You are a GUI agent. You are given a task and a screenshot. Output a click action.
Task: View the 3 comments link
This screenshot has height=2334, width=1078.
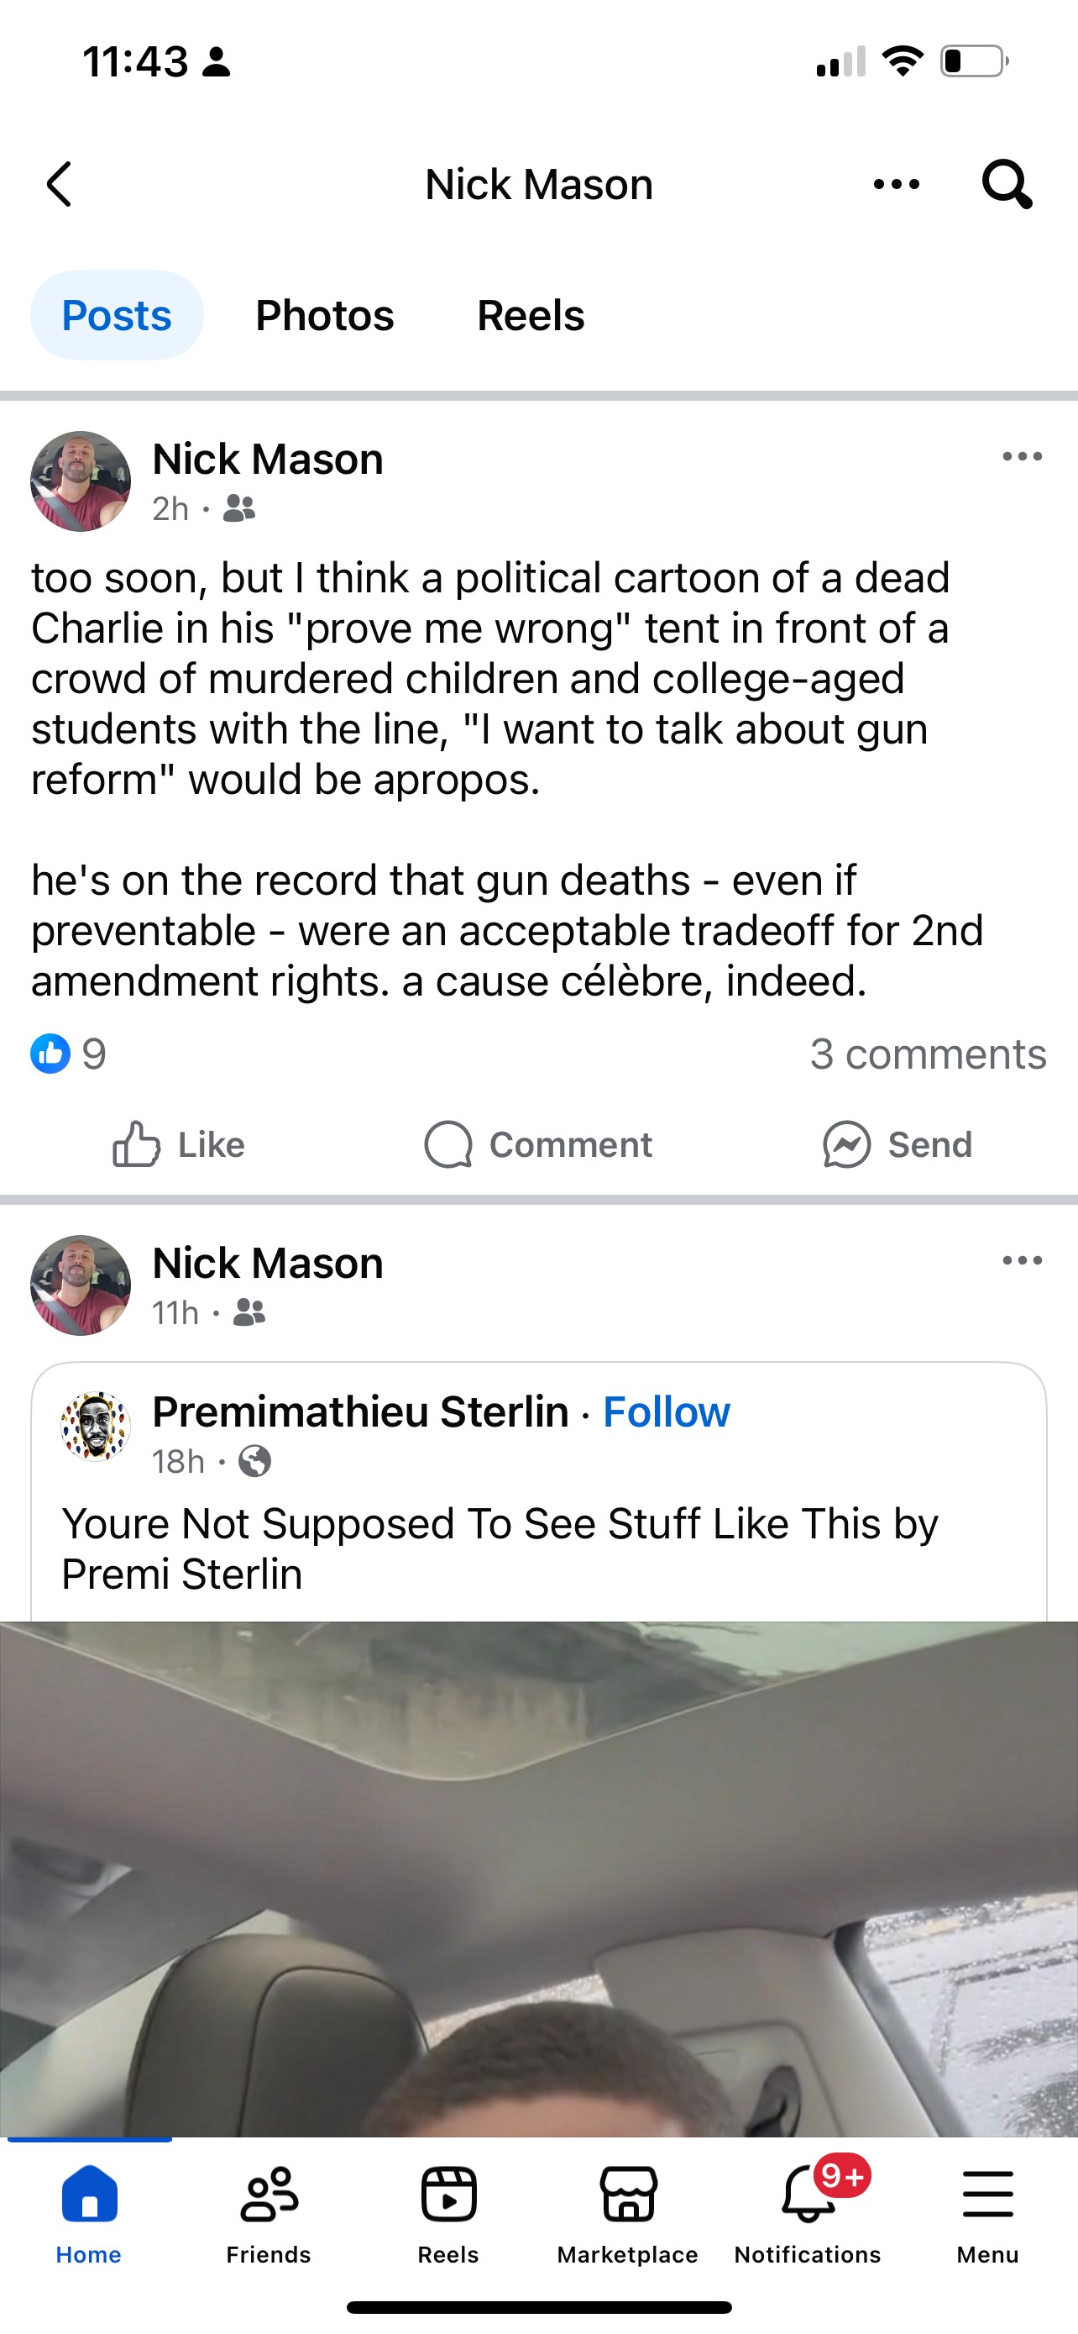[928, 1054]
